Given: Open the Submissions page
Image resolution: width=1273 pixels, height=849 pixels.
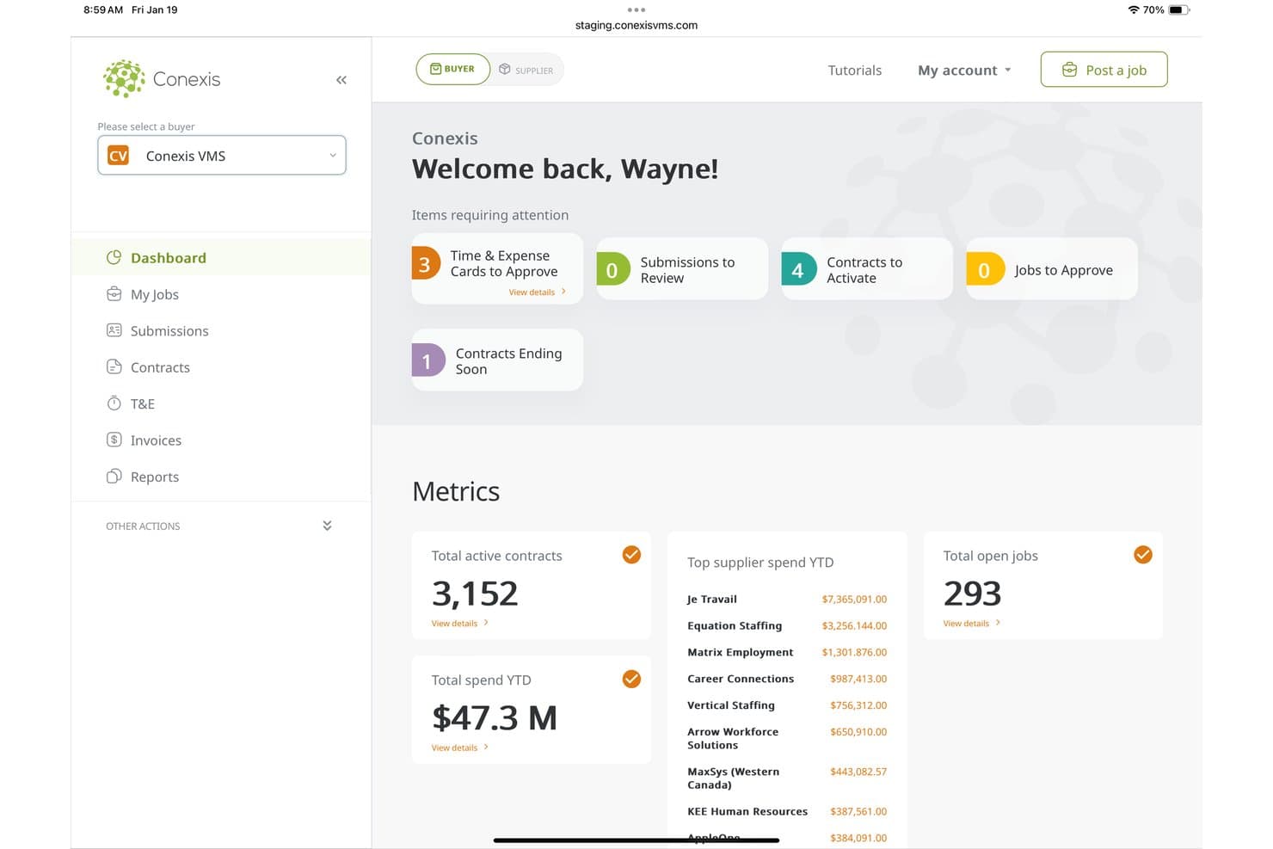Looking at the screenshot, I should 221,330.
